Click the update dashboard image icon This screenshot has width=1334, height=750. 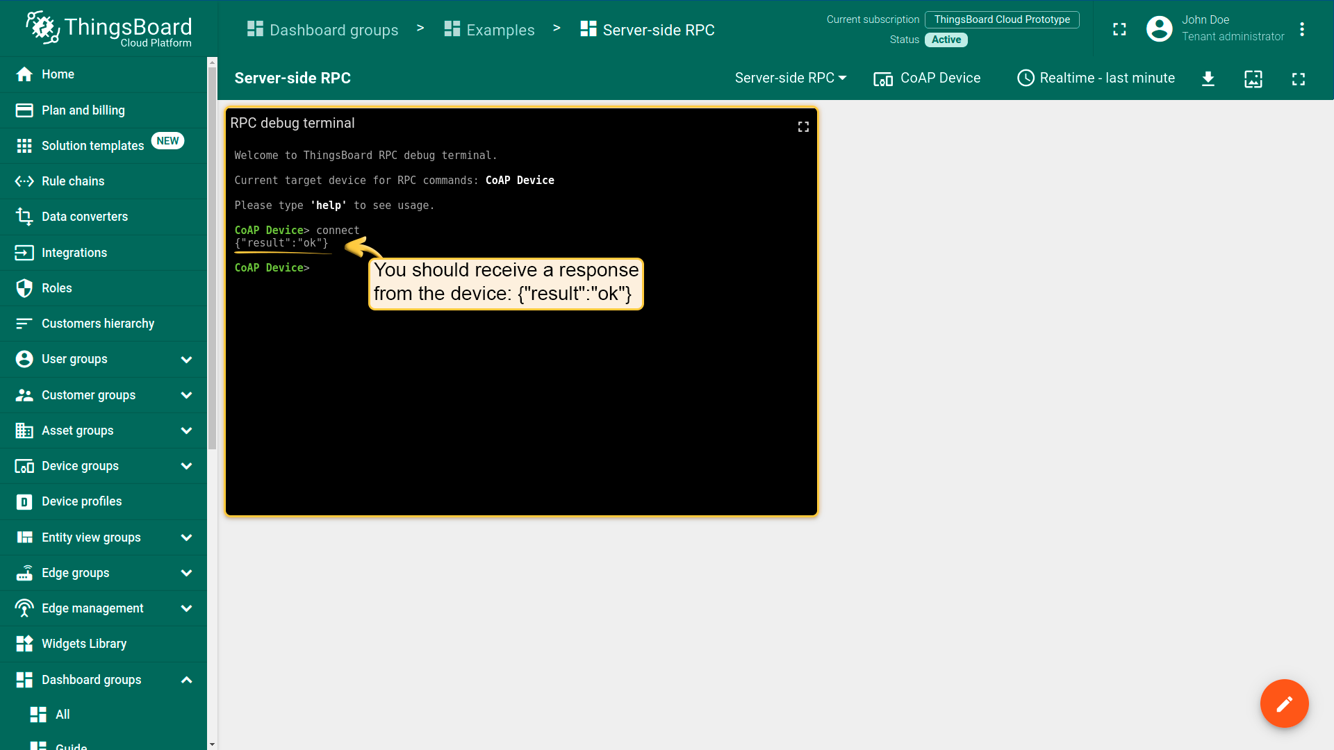(x=1253, y=78)
